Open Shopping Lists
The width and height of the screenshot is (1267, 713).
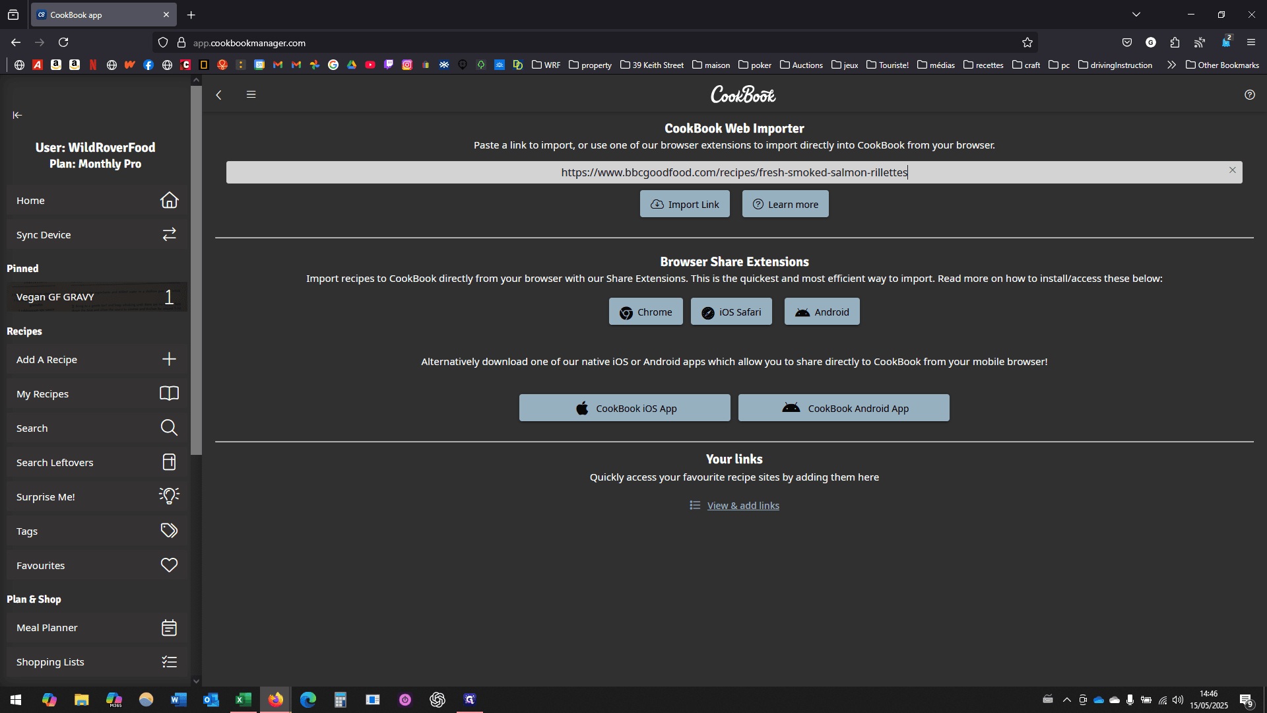click(97, 662)
